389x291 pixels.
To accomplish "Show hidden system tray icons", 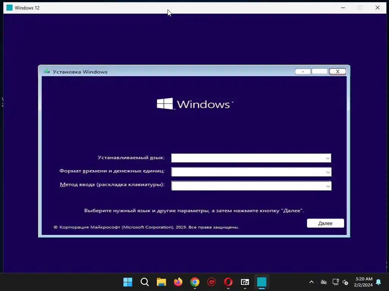I will pos(312,282).
